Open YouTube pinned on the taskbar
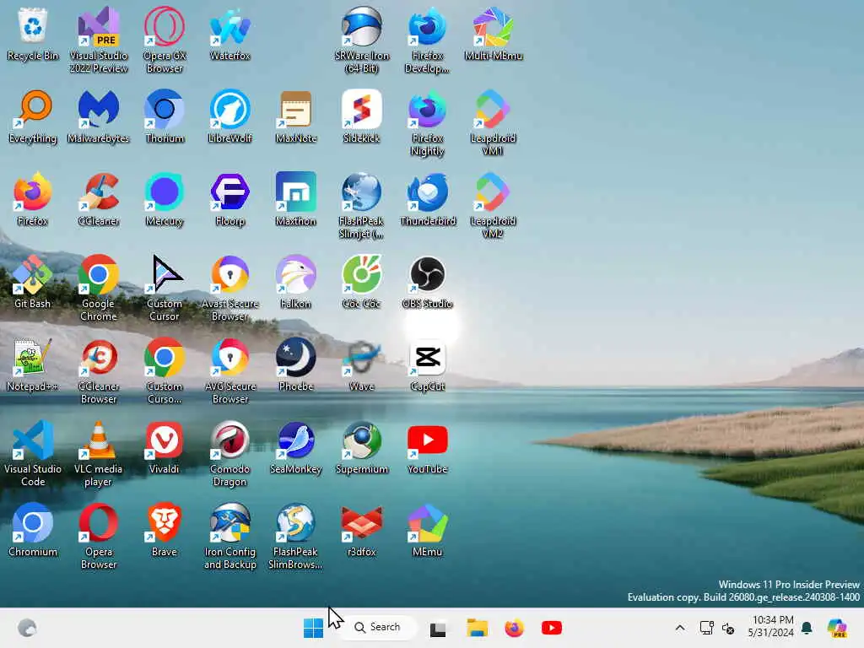 click(552, 628)
